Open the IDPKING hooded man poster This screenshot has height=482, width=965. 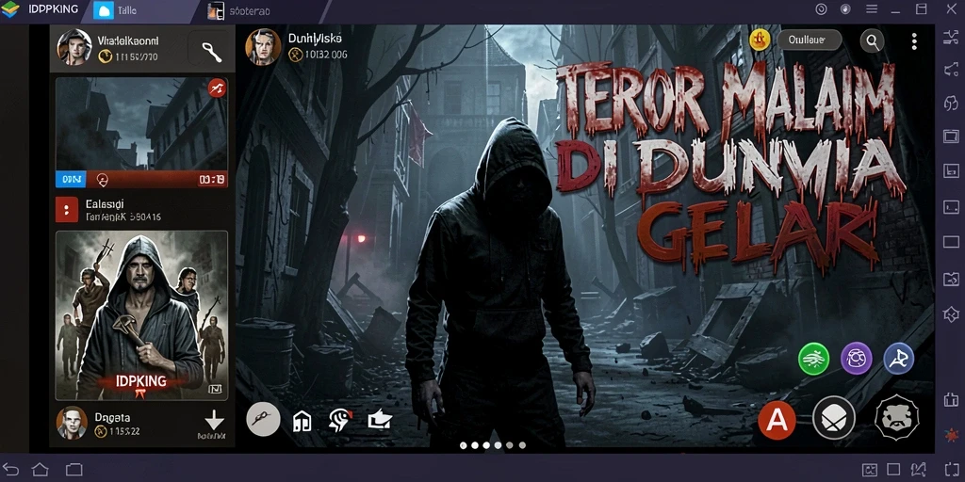[x=141, y=316]
